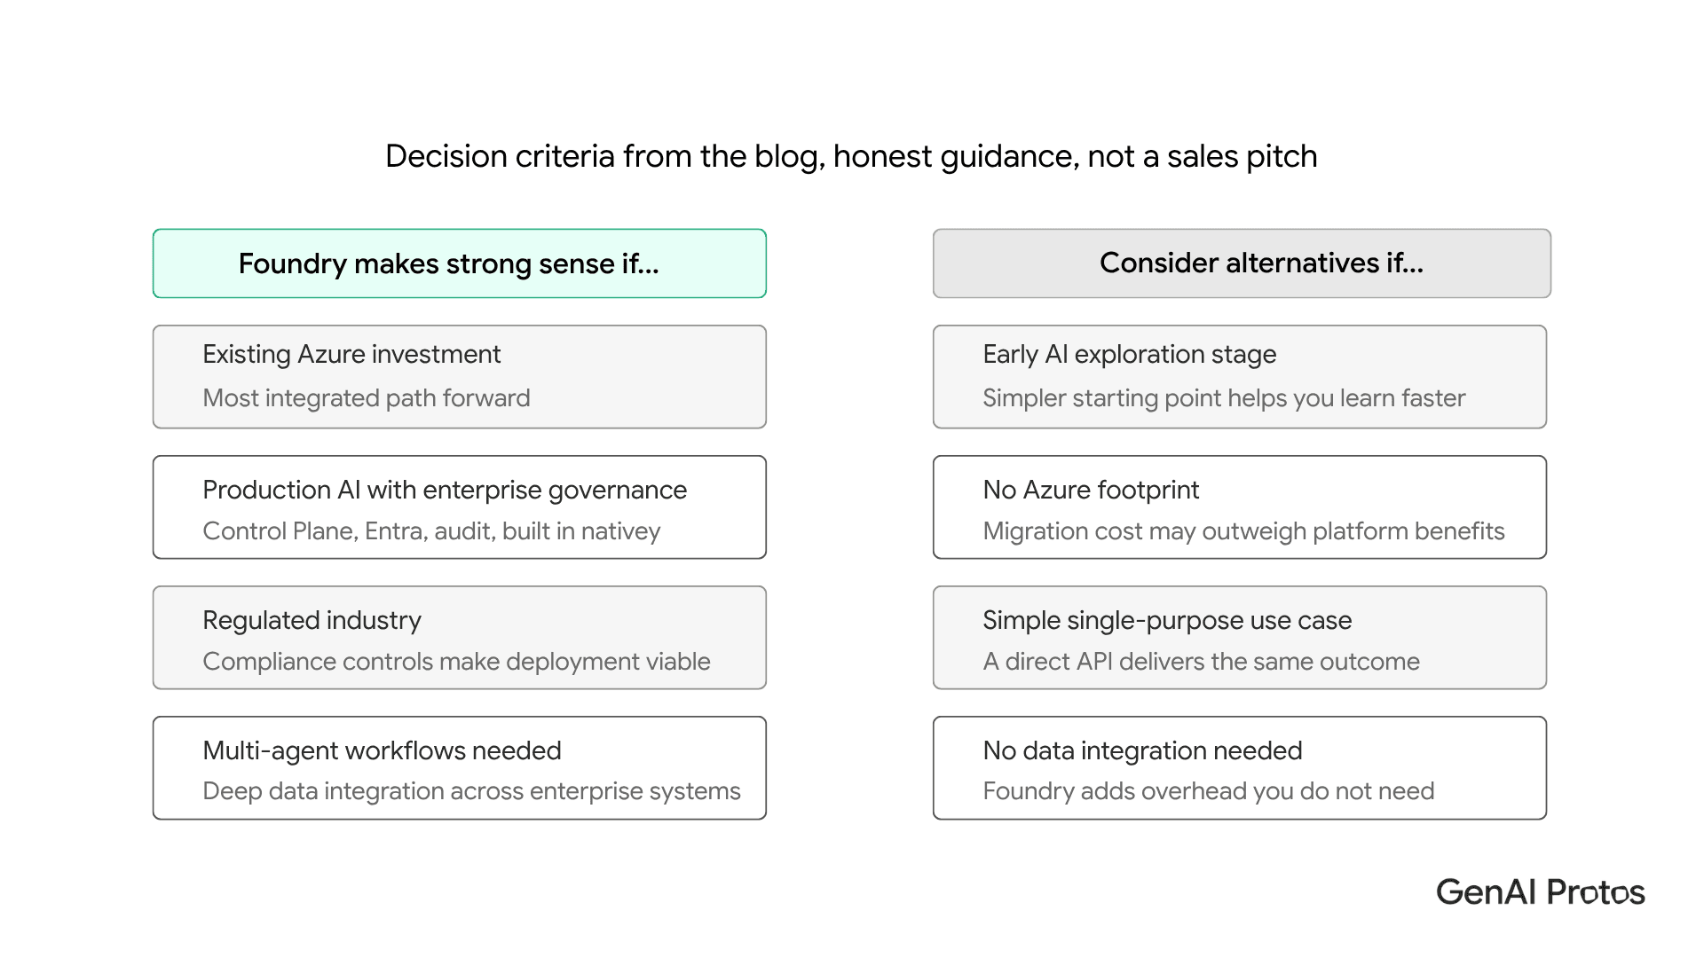Click 'Migration cost may outweigh platform benefits'
Viewport: 1704px width, 958px height.
point(1243,530)
